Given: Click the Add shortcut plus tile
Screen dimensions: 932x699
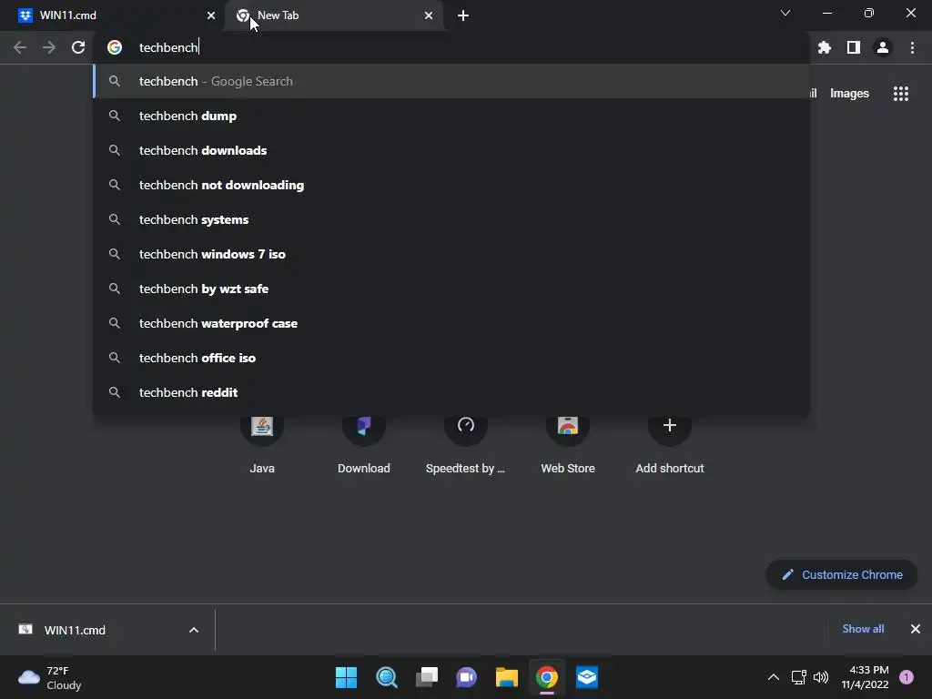Looking at the screenshot, I should coord(669,443).
